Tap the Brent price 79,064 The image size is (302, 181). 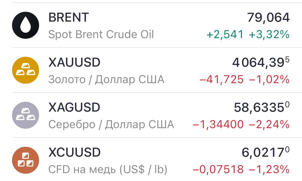(x=268, y=18)
